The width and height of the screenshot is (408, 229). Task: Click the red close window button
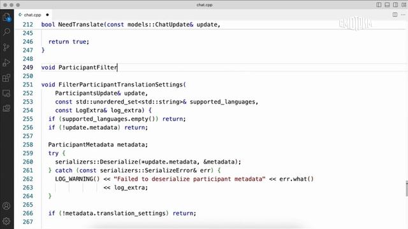pyautogui.click(x=5, y=5)
